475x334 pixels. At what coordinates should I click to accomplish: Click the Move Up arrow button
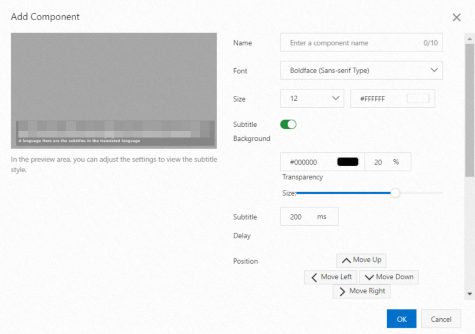(x=361, y=260)
